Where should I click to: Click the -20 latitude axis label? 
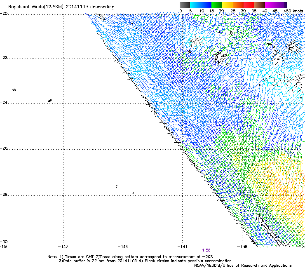4,14
